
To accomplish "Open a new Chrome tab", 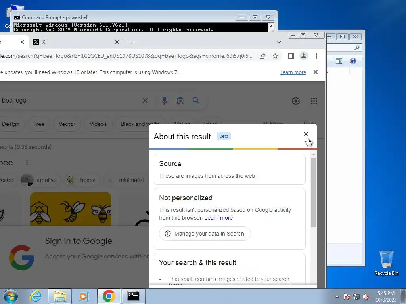I will pos(132,42).
